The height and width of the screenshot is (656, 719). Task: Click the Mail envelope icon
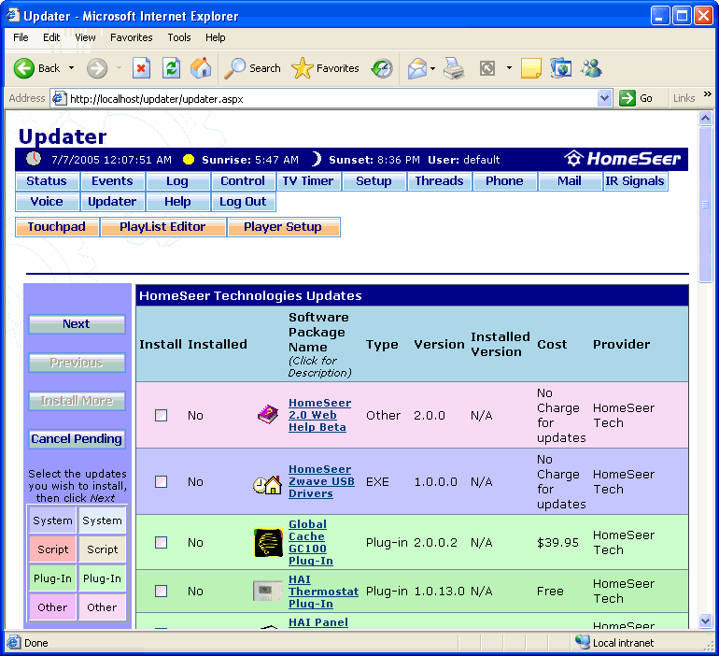point(417,68)
